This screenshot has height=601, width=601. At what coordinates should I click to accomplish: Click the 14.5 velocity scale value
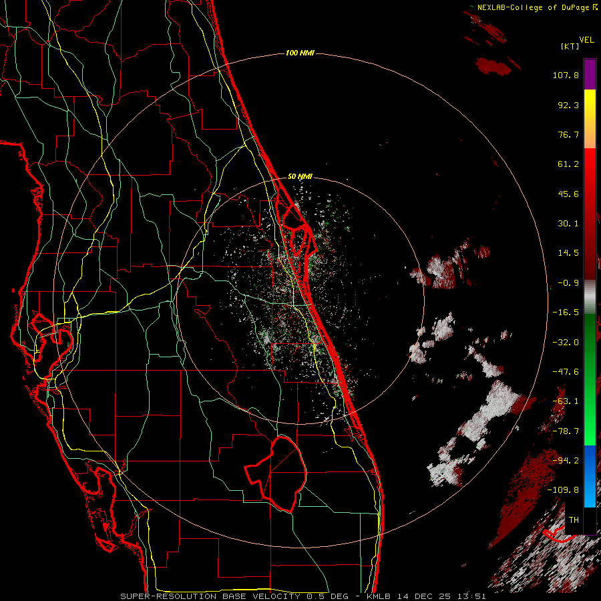coord(568,253)
